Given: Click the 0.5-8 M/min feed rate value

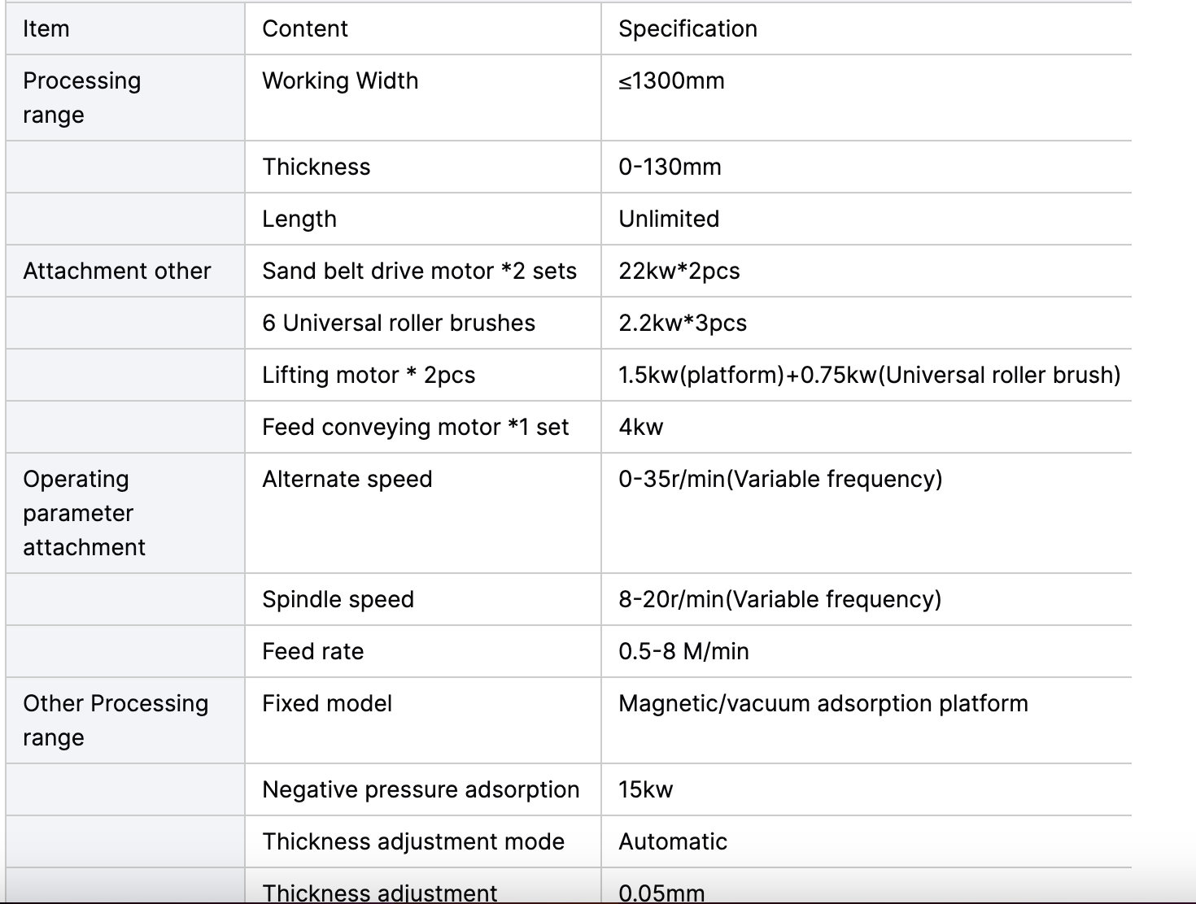Looking at the screenshot, I should pyautogui.click(x=683, y=652).
